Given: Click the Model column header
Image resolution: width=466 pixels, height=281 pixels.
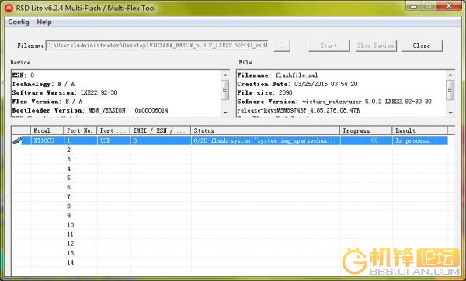Looking at the screenshot, I should pyautogui.click(x=47, y=130).
